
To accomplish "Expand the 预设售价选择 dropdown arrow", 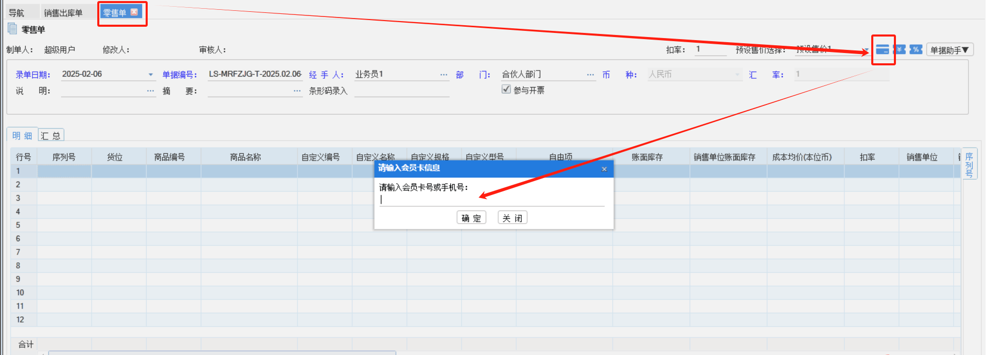I will click(x=867, y=50).
